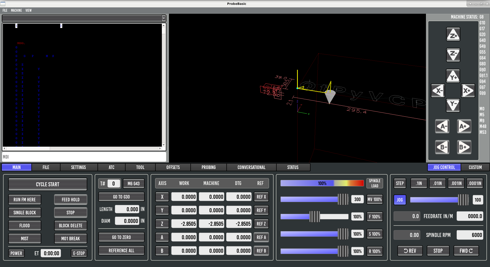Switch to the TOOL tab

pos(140,167)
